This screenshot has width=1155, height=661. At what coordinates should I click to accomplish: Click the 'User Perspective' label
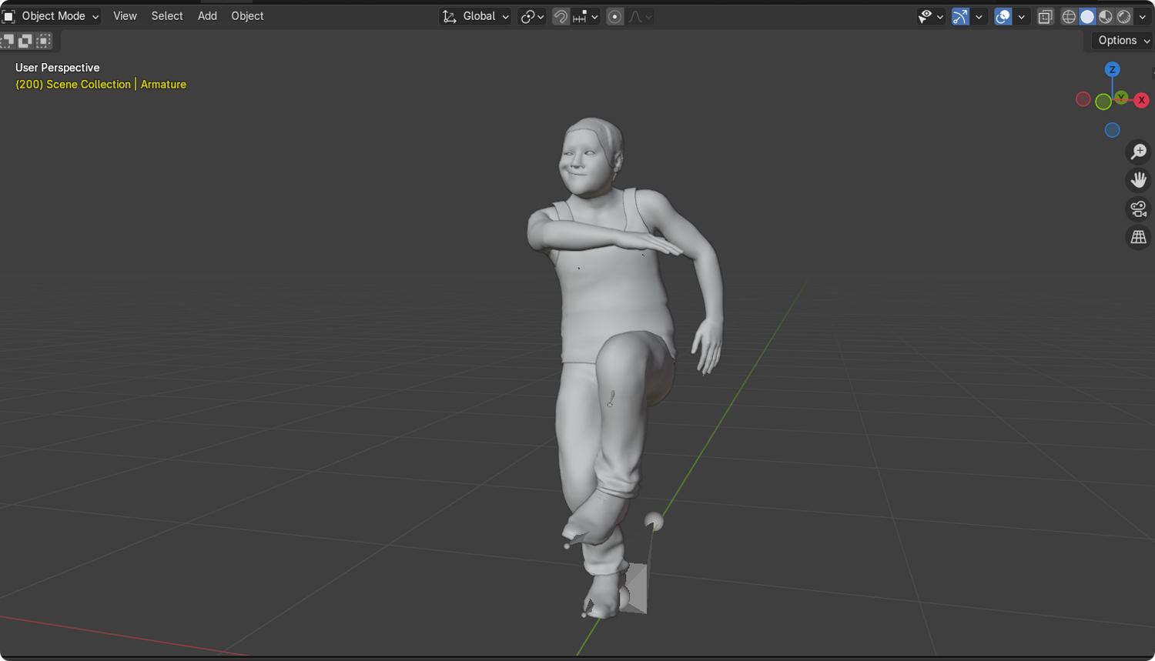[x=58, y=68]
